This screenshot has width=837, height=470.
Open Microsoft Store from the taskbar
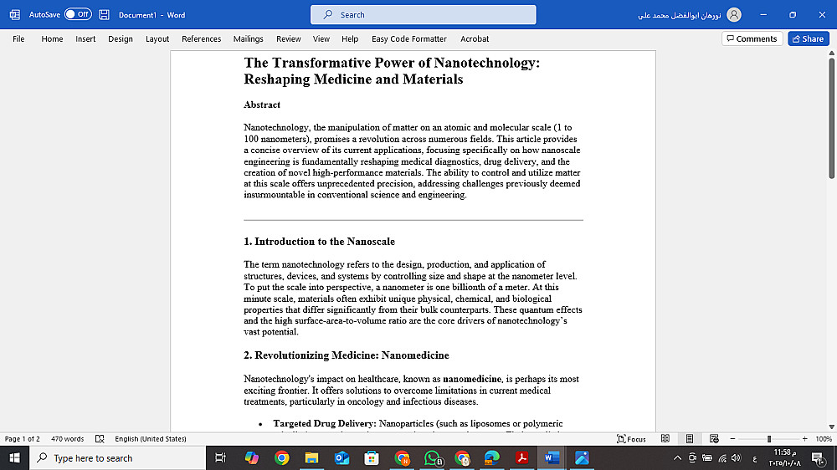(x=372, y=457)
